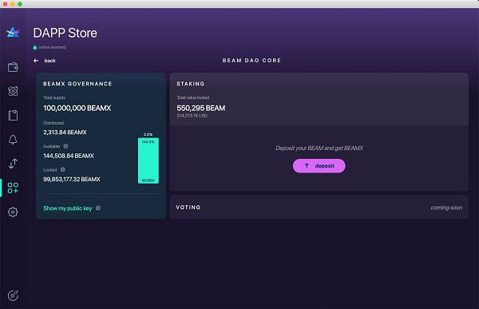Click the 314,013.18 USD value
The width and height of the screenshot is (479, 309).
pyautogui.click(x=192, y=116)
